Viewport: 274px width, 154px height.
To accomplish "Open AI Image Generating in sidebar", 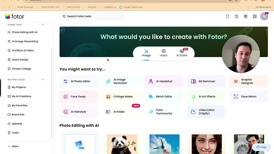I will (23, 41).
